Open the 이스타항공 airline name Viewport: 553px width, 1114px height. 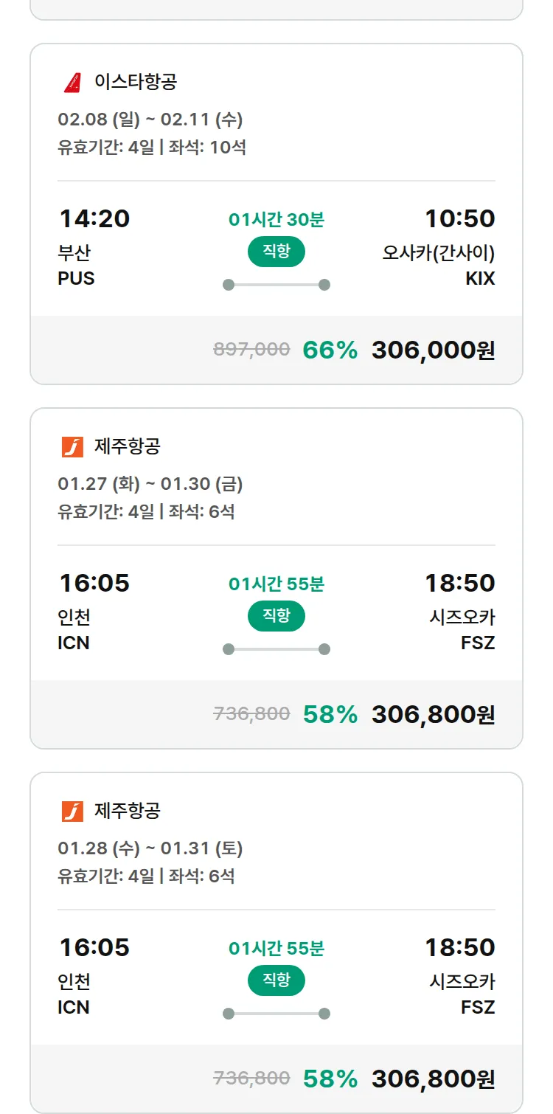tap(136, 82)
